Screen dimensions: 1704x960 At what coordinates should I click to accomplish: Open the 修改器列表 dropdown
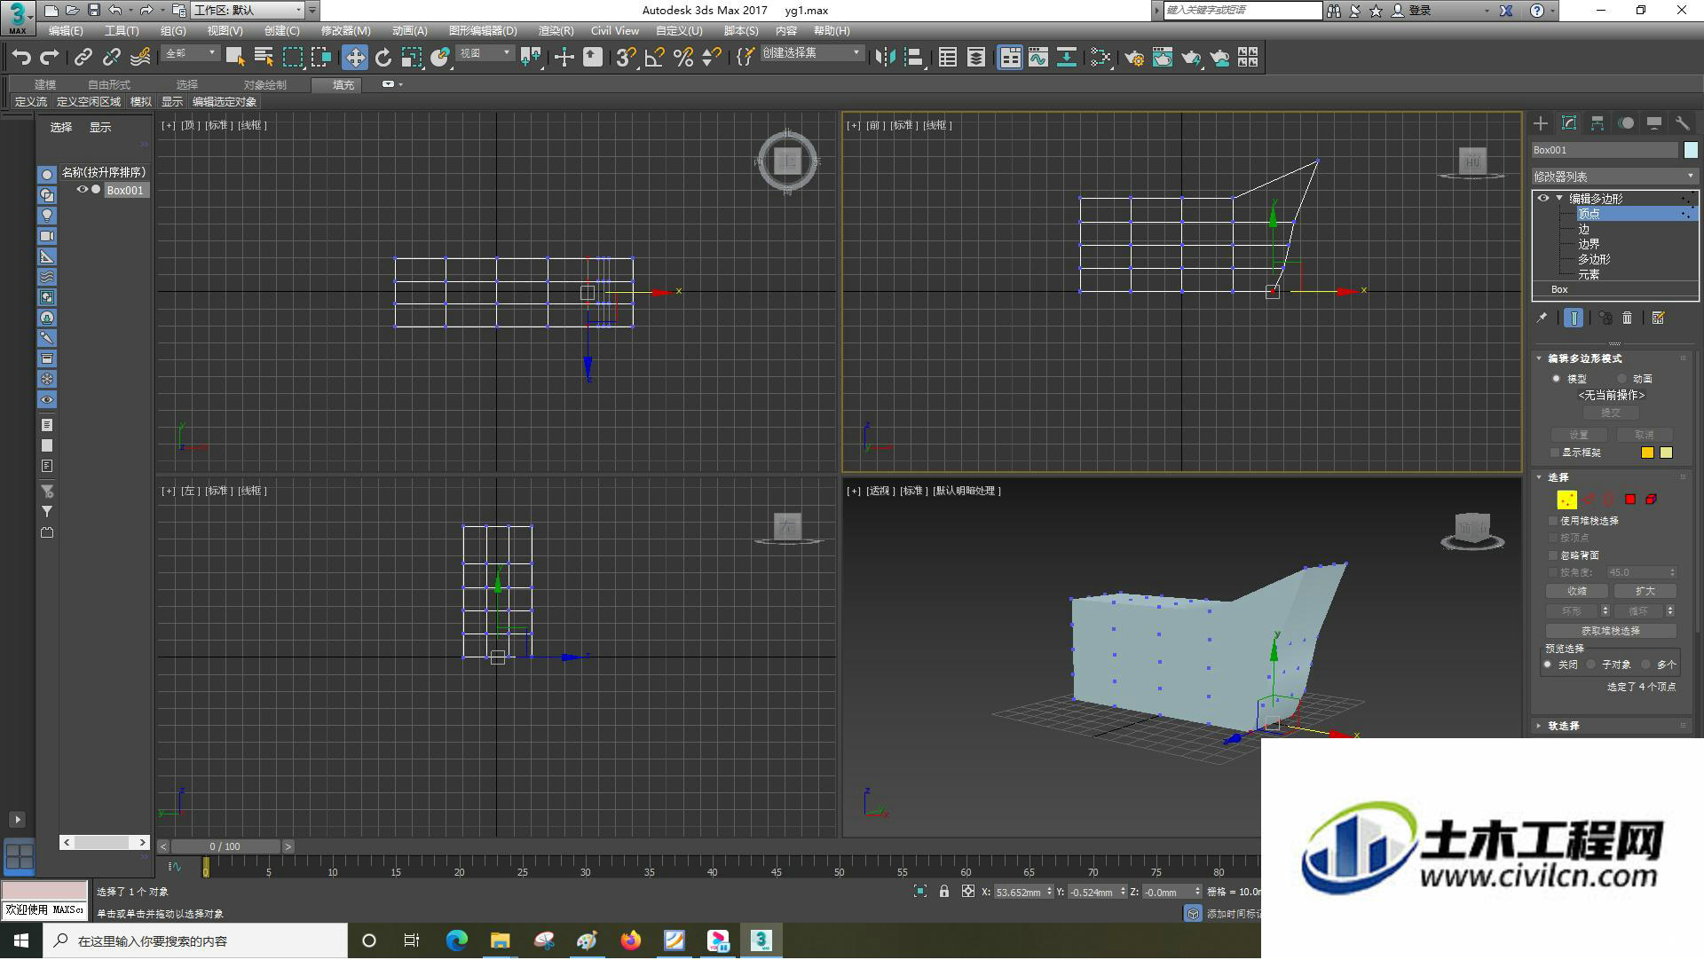1614,177
